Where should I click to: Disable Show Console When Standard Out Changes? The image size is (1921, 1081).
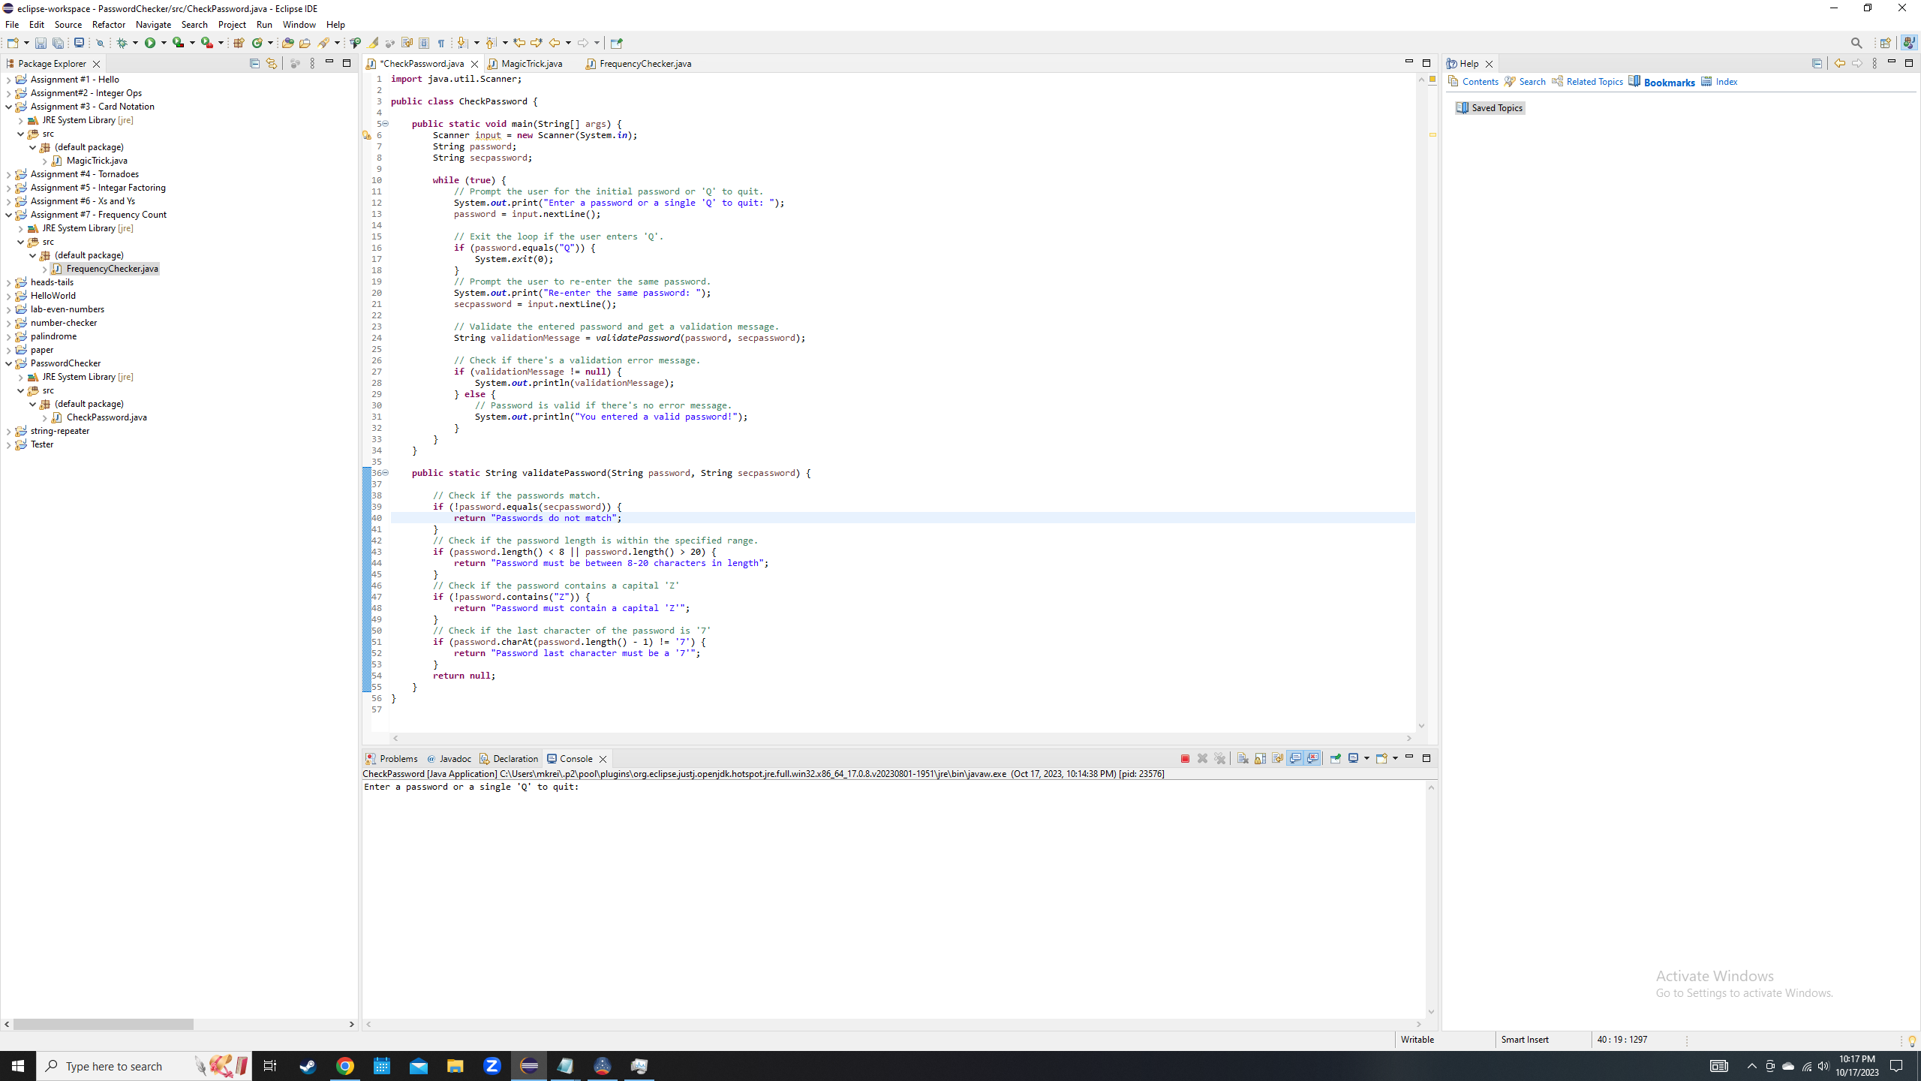pos(1296,759)
